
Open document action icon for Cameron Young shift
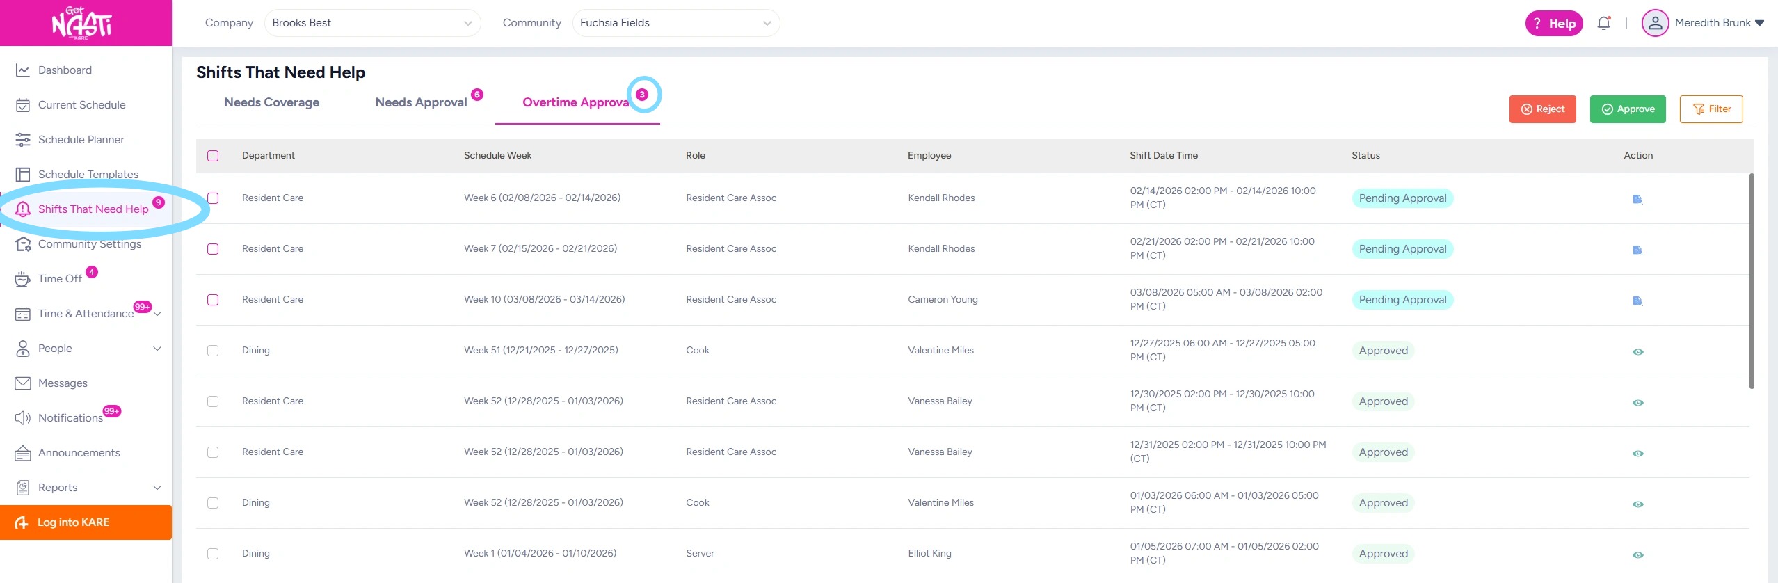pyautogui.click(x=1637, y=301)
